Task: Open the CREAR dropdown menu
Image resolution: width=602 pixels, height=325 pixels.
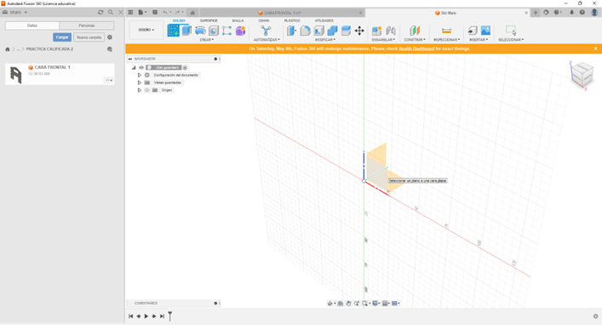Action: tap(207, 39)
